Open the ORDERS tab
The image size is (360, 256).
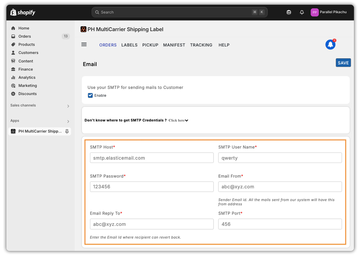108,45
